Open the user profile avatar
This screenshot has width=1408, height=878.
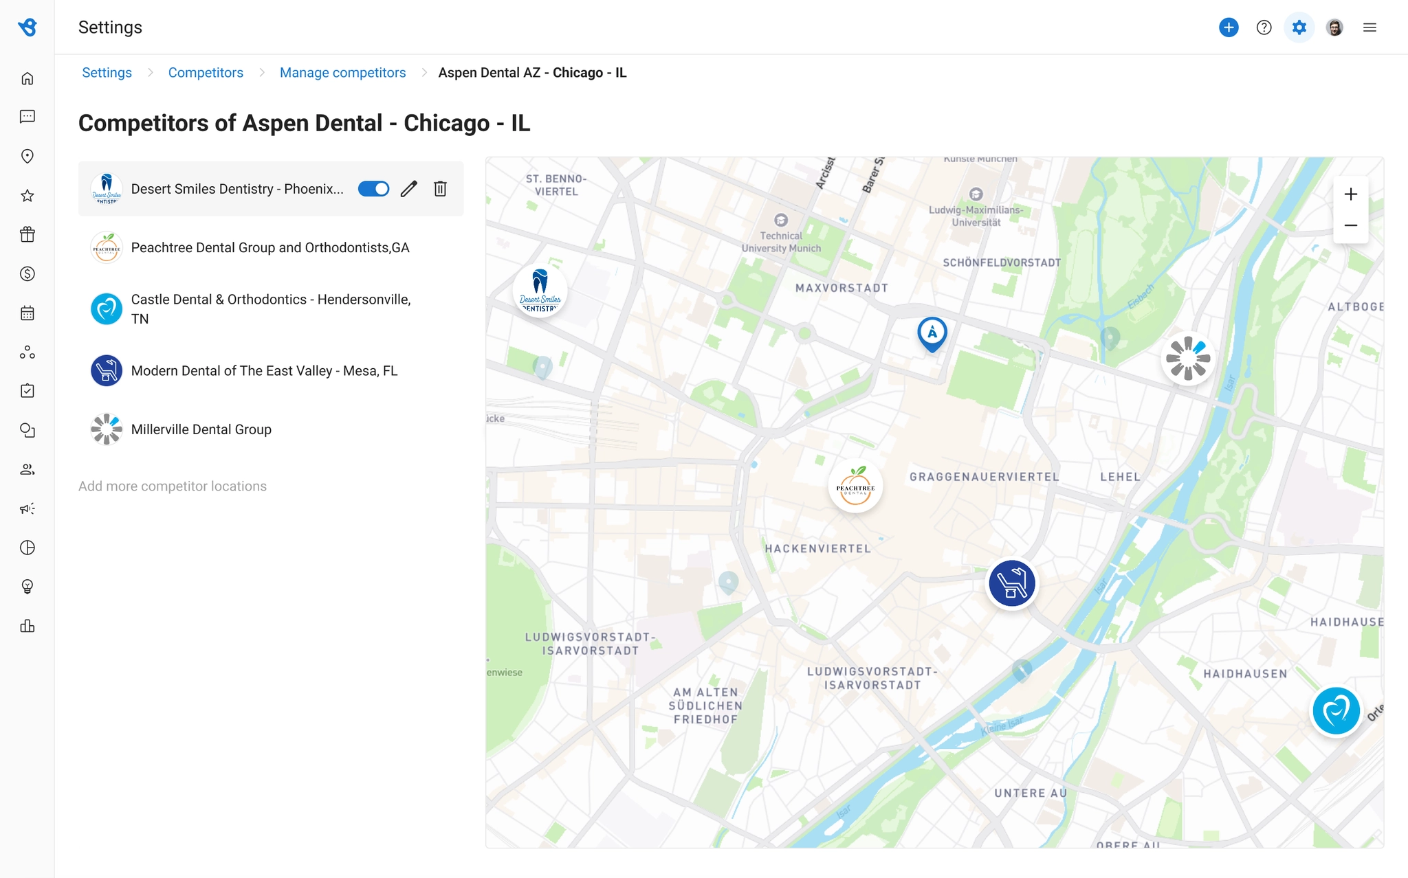click(x=1334, y=27)
